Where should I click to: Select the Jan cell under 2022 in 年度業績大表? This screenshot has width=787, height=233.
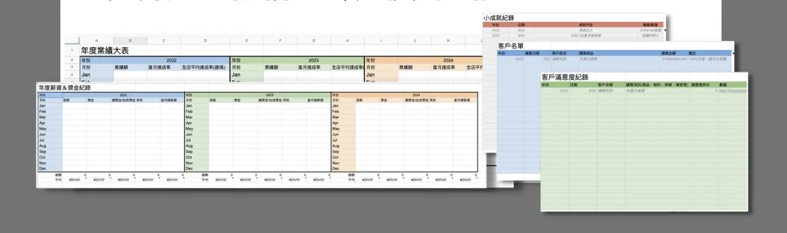pyautogui.click(x=97, y=74)
